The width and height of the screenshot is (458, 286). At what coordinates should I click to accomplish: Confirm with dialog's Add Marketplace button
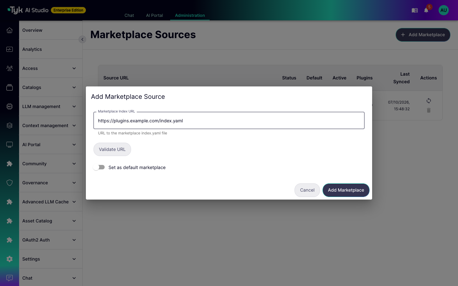click(346, 190)
